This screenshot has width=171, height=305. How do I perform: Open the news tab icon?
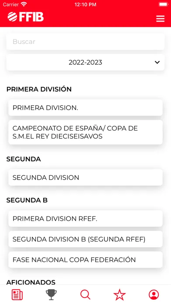(17, 294)
